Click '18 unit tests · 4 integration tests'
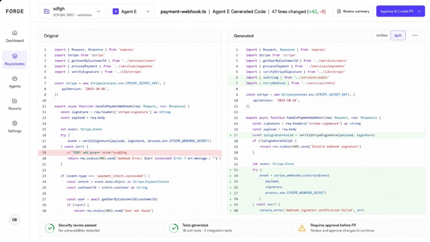This screenshot has height=242, width=430. pos(207,231)
